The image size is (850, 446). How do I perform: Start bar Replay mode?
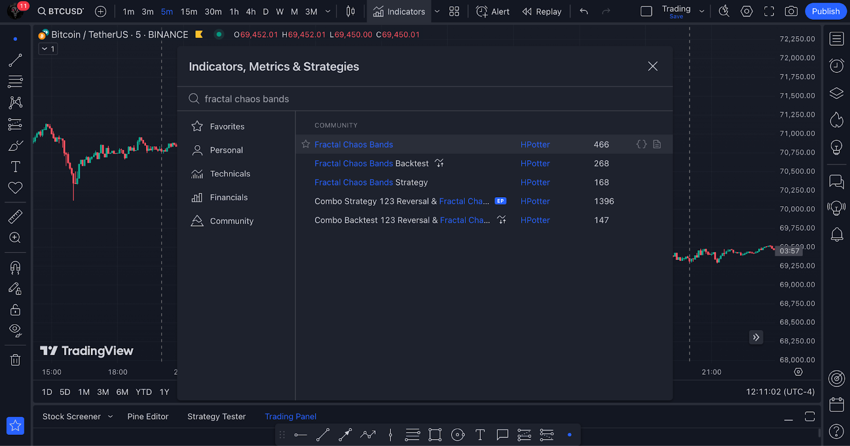click(x=542, y=11)
